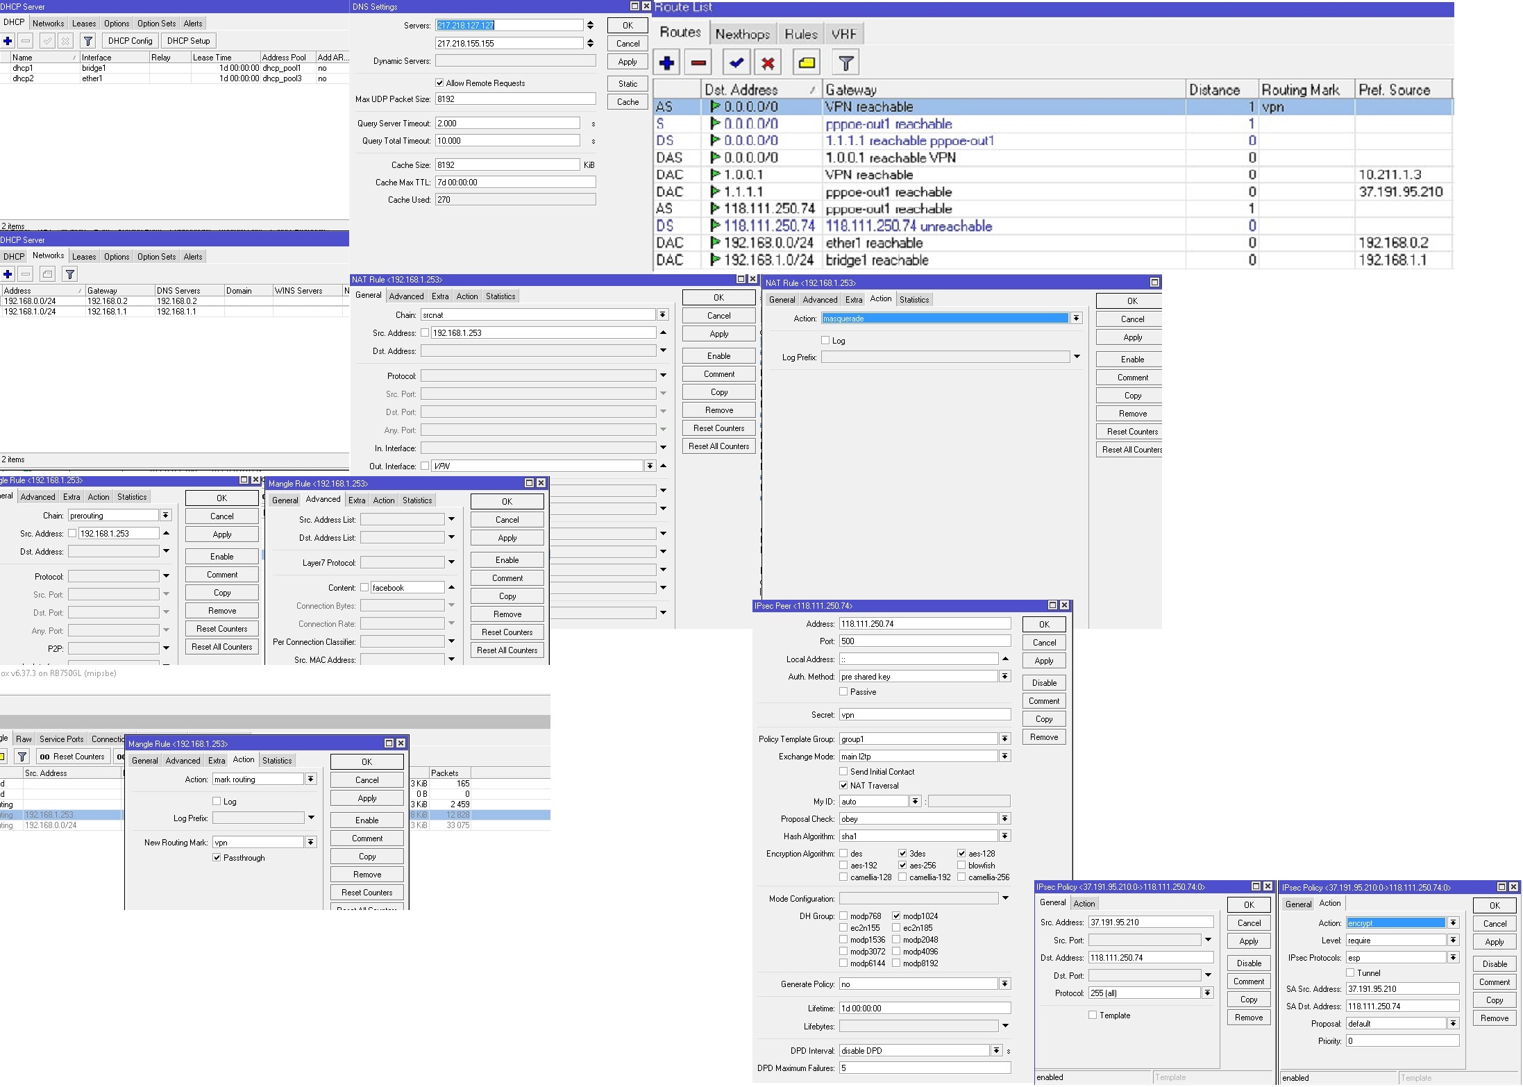Click the Max UDP Packet Size field
Image resolution: width=1523 pixels, height=1087 pixels.
(x=515, y=99)
